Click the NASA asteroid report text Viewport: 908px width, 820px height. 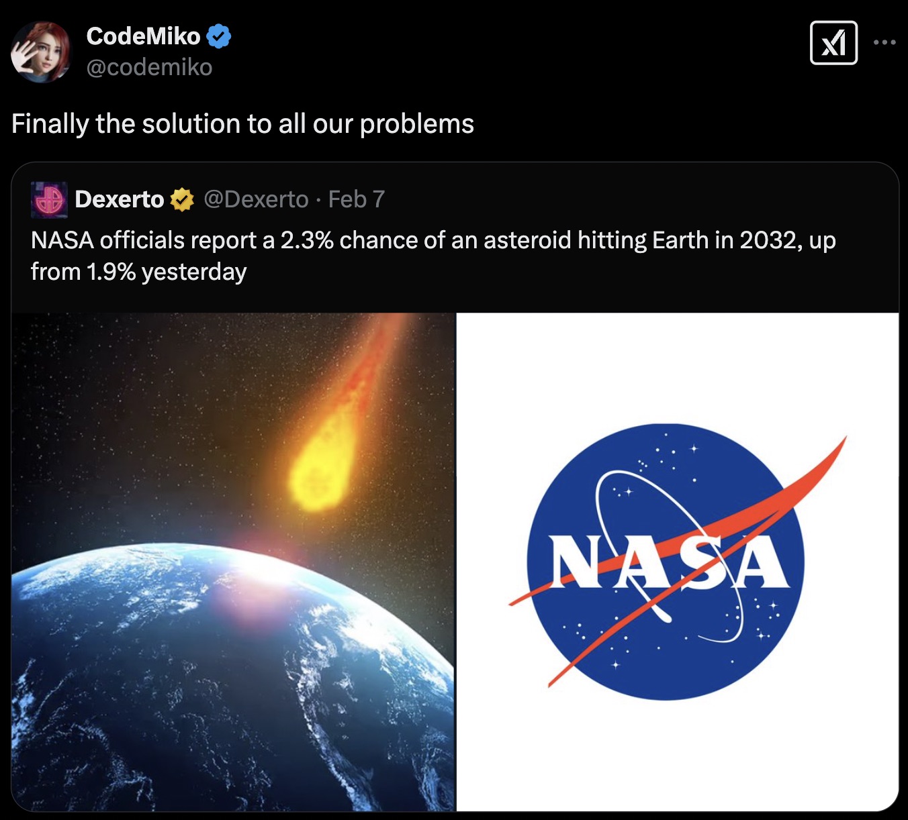point(434,255)
